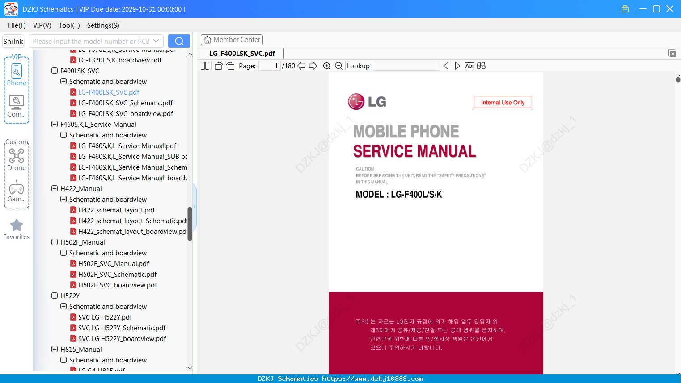This screenshot has width=681, height=383.
Task: Rotate page counterclockwise
Action: (218, 66)
